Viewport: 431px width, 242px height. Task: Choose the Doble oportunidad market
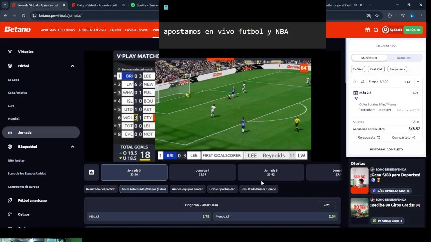(x=222, y=189)
